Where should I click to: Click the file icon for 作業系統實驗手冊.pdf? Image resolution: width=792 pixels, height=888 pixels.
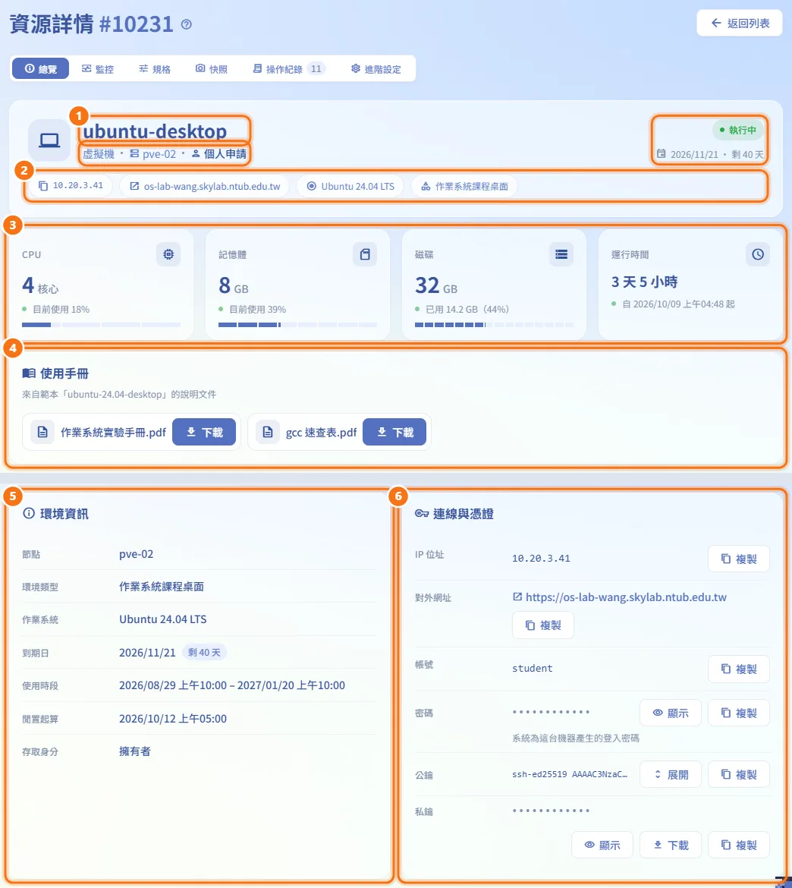[x=42, y=432]
